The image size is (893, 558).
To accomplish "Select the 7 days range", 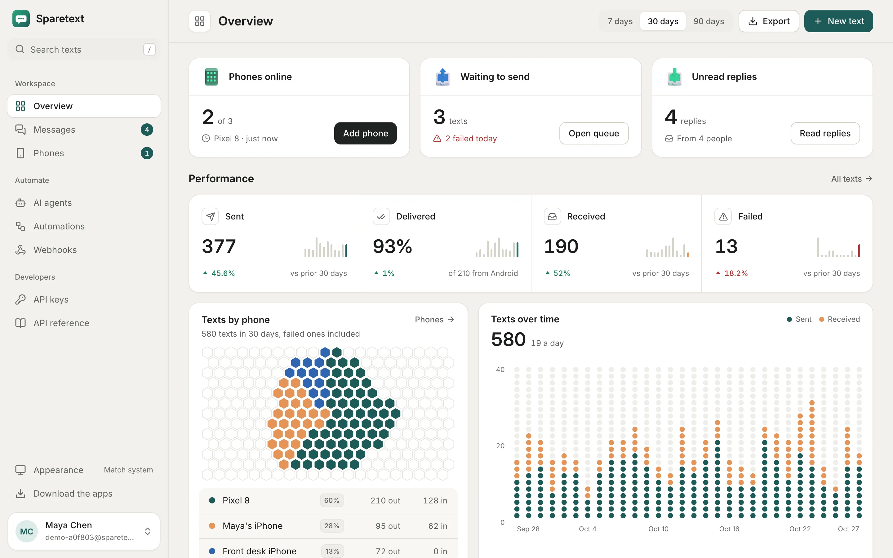I will 620,21.
